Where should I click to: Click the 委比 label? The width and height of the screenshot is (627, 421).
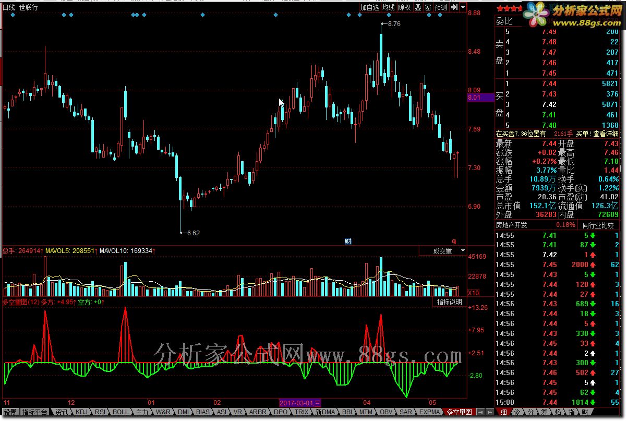coord(504,21)
